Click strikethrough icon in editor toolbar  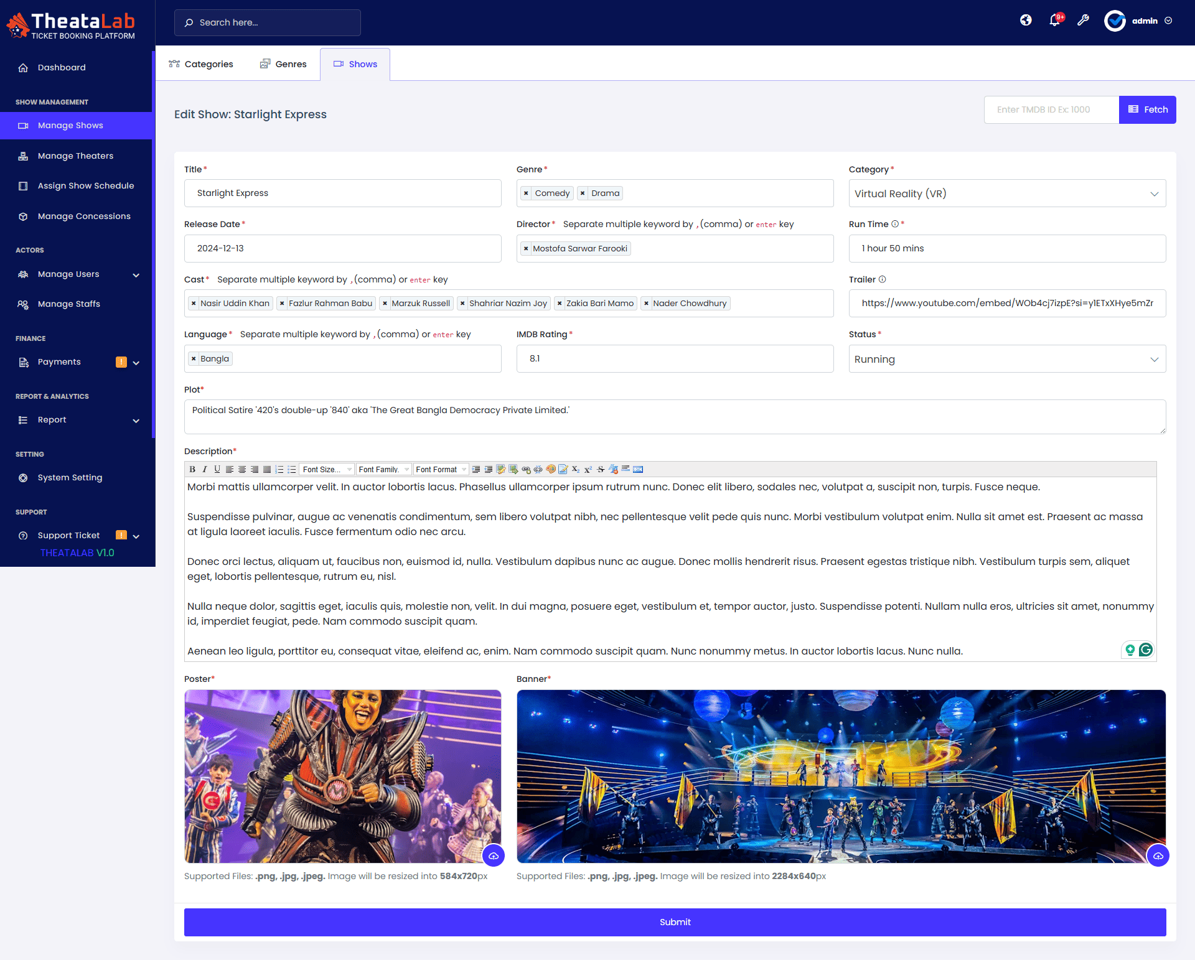click(601, 469)
